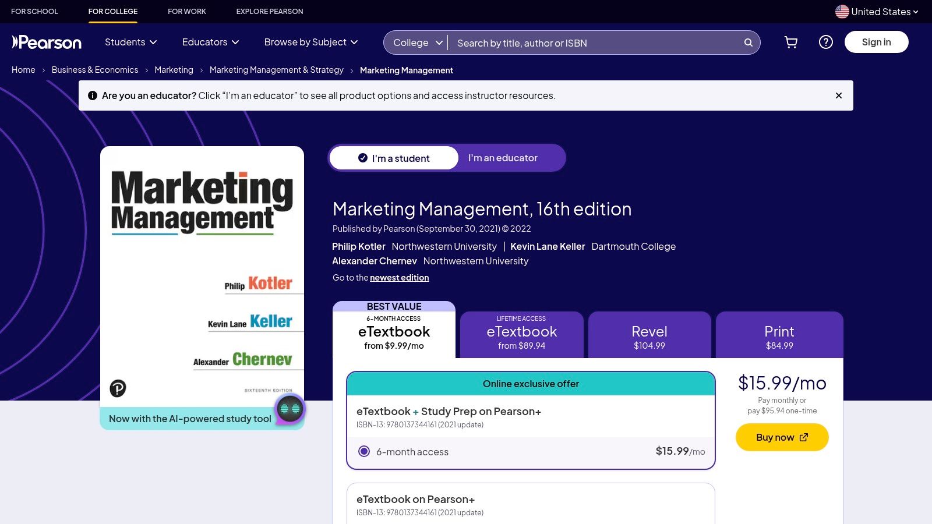Click the eTextbook on Pearson+ option card
This screenshot has width=932, height=524.
[x=531, y=504]
